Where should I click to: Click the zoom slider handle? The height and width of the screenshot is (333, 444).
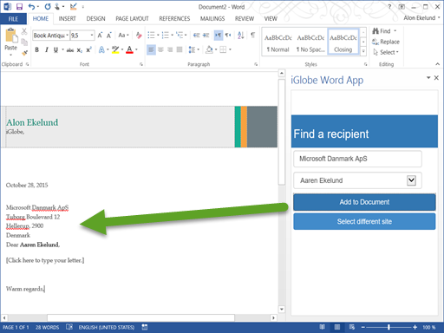point(388,327)
